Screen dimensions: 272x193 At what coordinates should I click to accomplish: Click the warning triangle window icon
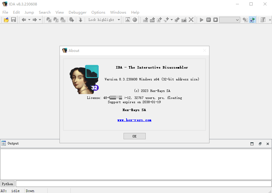[128, 20]
